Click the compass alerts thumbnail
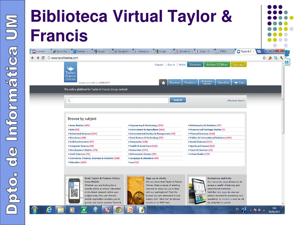The image size is (300, 225). [x=136, y=190]
